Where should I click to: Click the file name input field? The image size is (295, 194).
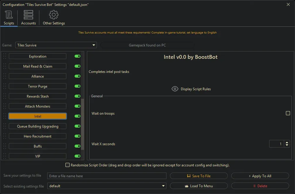coord(107,176)
